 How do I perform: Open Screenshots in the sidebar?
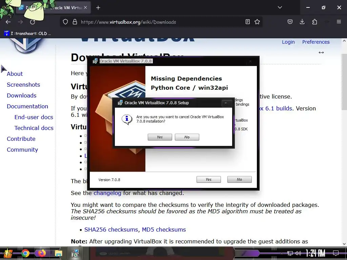pyautogui.click(x=23, y=85)
